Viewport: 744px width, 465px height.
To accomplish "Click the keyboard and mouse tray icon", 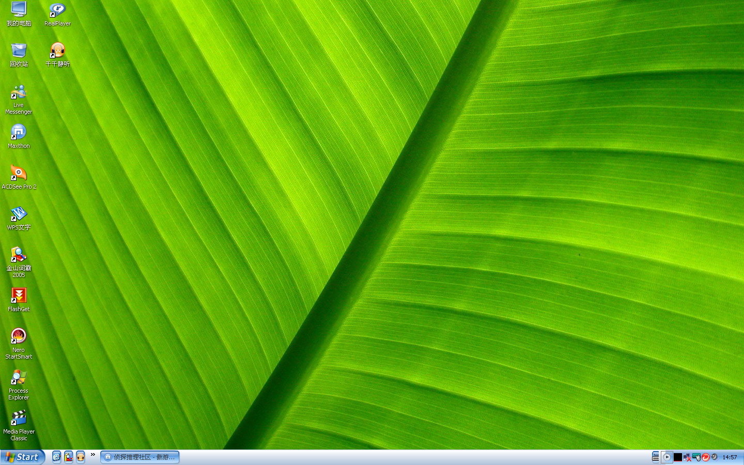I will click(x=696, y=457).
